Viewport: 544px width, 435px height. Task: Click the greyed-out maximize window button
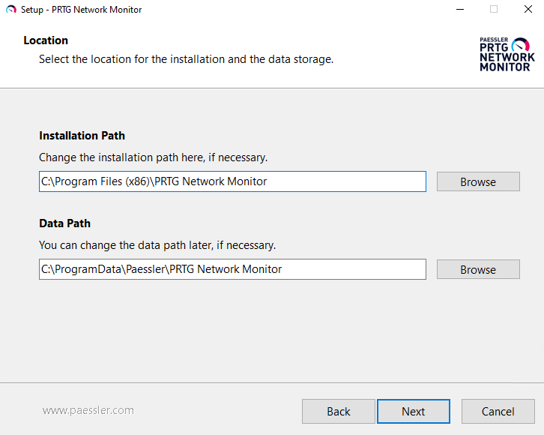tap(494, 10)
